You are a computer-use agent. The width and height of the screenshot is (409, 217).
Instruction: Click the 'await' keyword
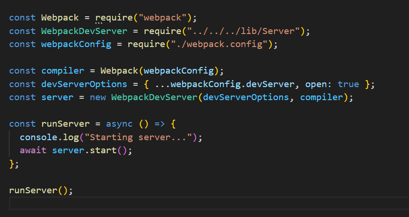coord(33,150)
